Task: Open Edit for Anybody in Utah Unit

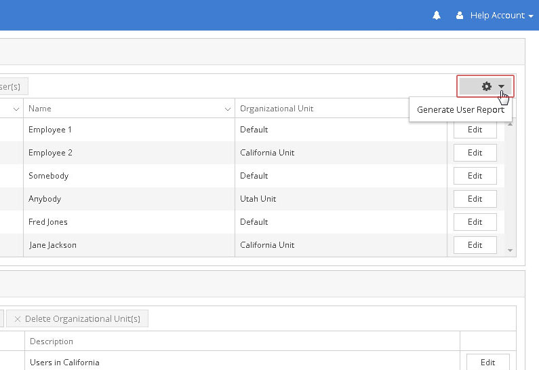Action: (x=475, y=199)
